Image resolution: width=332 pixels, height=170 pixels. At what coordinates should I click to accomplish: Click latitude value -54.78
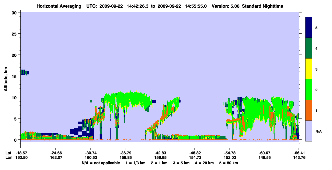229,153
